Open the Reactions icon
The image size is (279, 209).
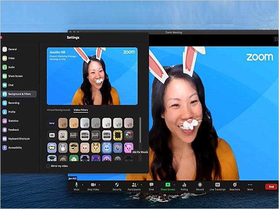pos(235,185)
